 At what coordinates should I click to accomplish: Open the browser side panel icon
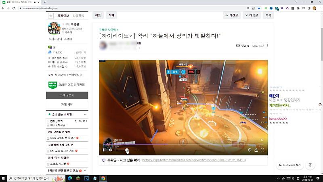(309, 8)
